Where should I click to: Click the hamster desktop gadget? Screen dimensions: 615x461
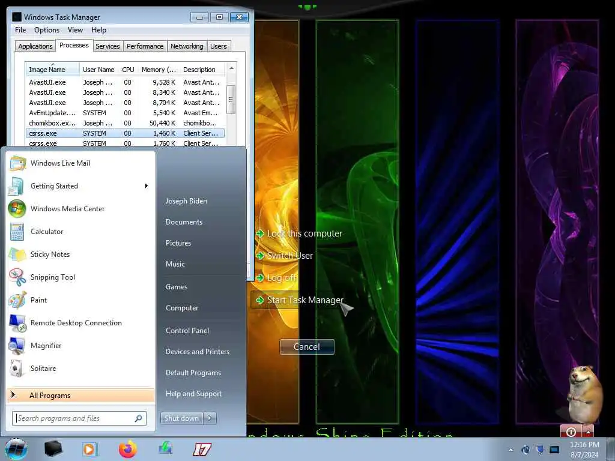584,394
